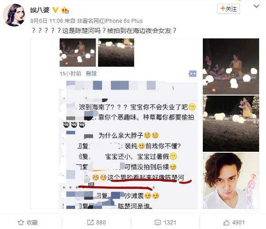Open the post options chevron menu

256,6
